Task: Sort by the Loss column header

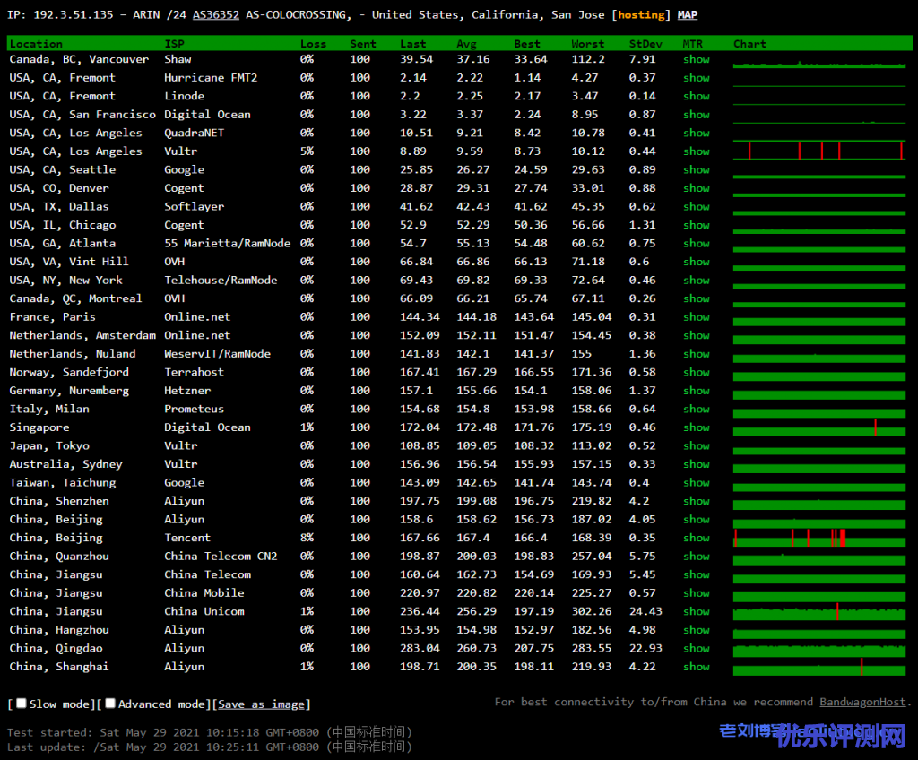Action: coord(313,43)
